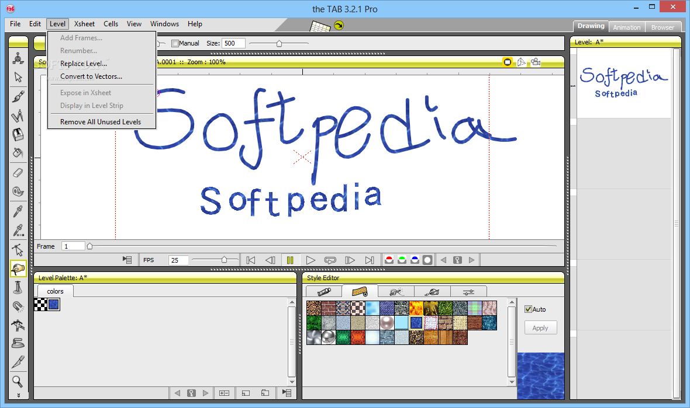Pick the red brick texture swatch

(x=329, y=308)
